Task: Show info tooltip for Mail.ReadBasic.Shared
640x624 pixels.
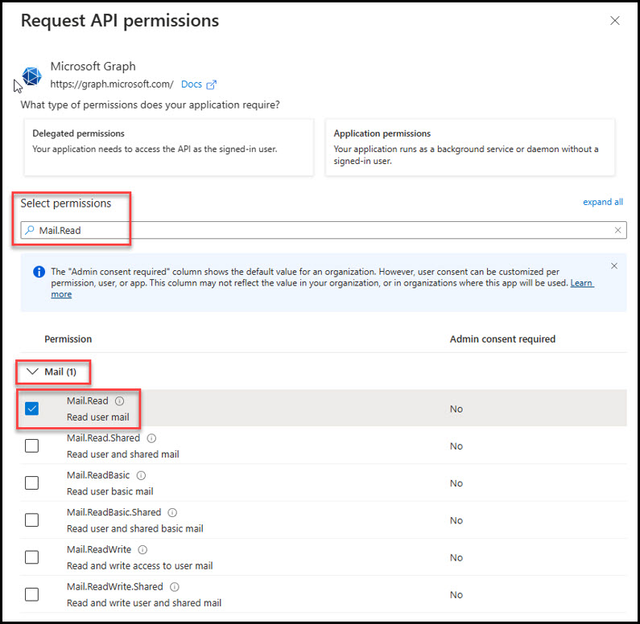Action: point(172,512)
